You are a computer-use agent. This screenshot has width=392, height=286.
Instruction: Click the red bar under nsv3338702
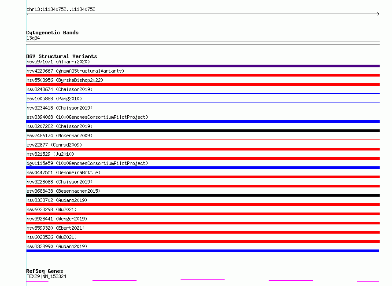click(x=203, y=205)
